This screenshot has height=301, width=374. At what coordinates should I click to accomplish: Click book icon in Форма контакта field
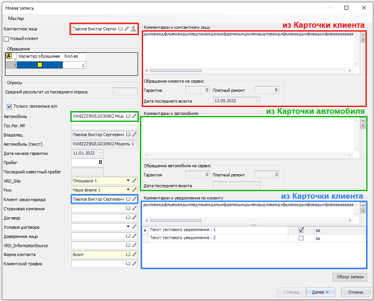pos(128,254)
